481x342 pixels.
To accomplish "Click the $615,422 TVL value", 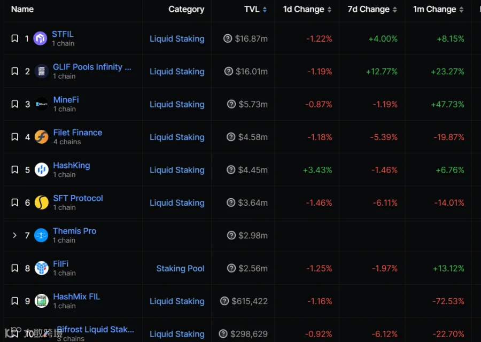I will (250, 301).
